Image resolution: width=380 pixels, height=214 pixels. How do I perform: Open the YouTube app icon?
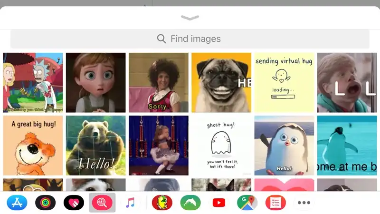tap(218, 203)
